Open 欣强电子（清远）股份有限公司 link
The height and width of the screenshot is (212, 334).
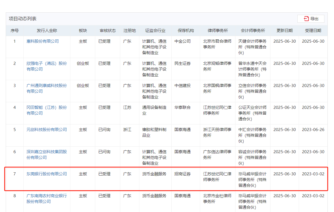(47, 66)
